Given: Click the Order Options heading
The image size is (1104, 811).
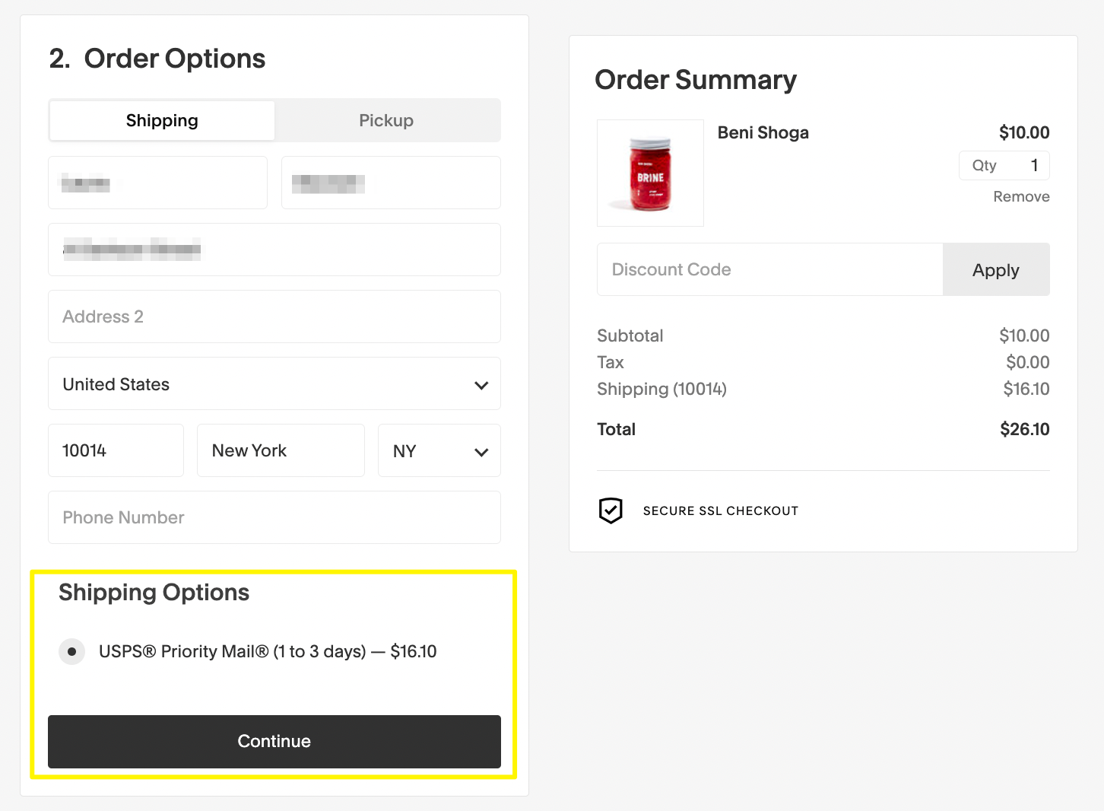Looking at the screenshot, I should tap(157, 59).
